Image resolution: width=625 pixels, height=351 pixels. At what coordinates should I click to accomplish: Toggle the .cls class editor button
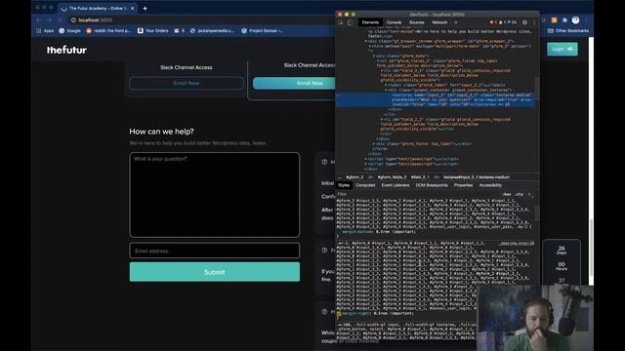click(519, 194)
